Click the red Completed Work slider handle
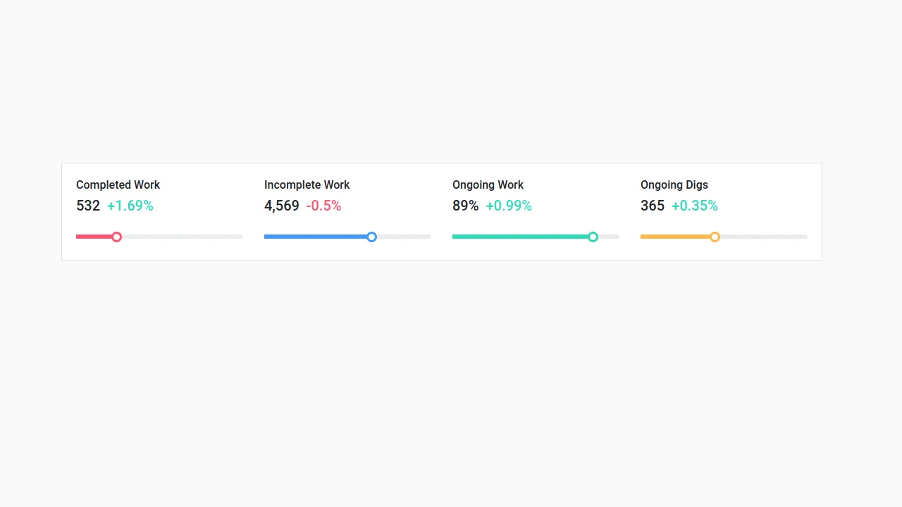Screen dimensions: 902x507 (x=116, y=237)
